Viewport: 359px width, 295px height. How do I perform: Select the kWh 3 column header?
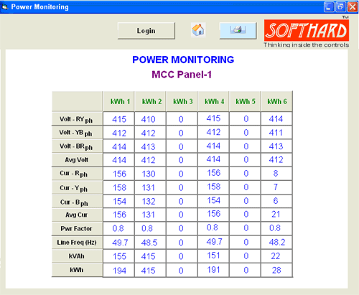[x=182, y=101]
